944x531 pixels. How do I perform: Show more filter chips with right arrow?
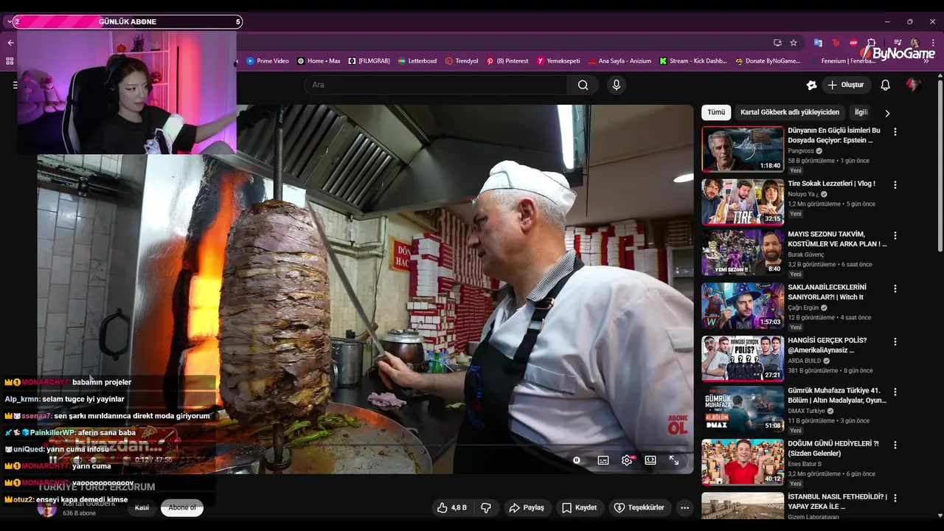click(887, 113)
